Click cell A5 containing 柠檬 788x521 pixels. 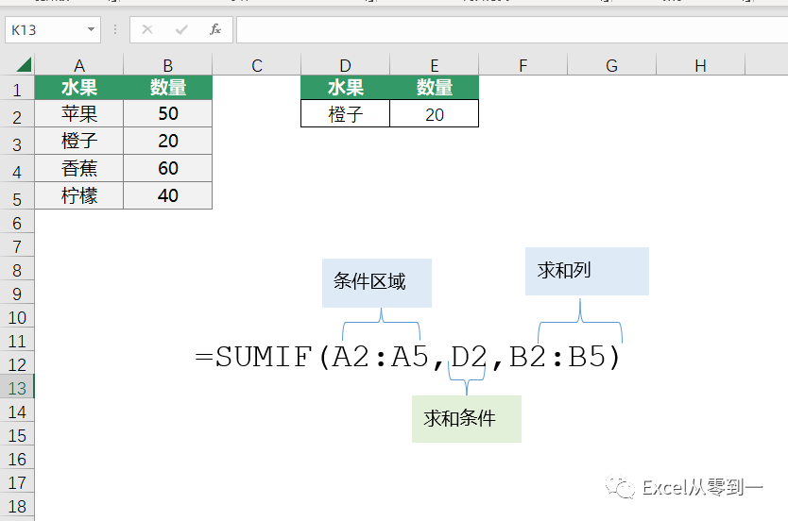(x=79, y=195)
